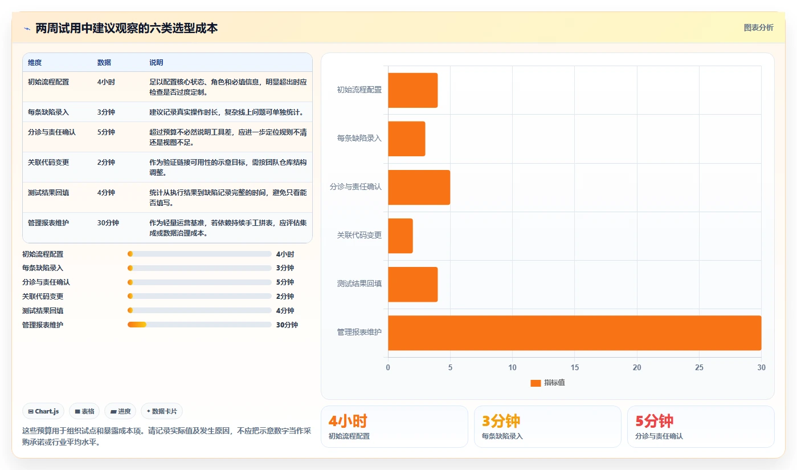Viewport: 797px width, 470px height.
Task: Toggle the 指标值 legend swatch in the chart
Action: pyautogui.click(x=535, y=383)
